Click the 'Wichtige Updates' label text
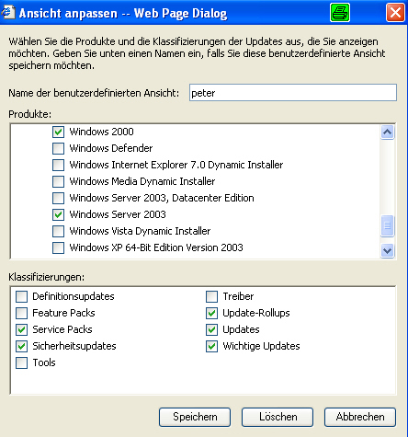The width and height of the screenshot is (408, 437). click(261, 346)
